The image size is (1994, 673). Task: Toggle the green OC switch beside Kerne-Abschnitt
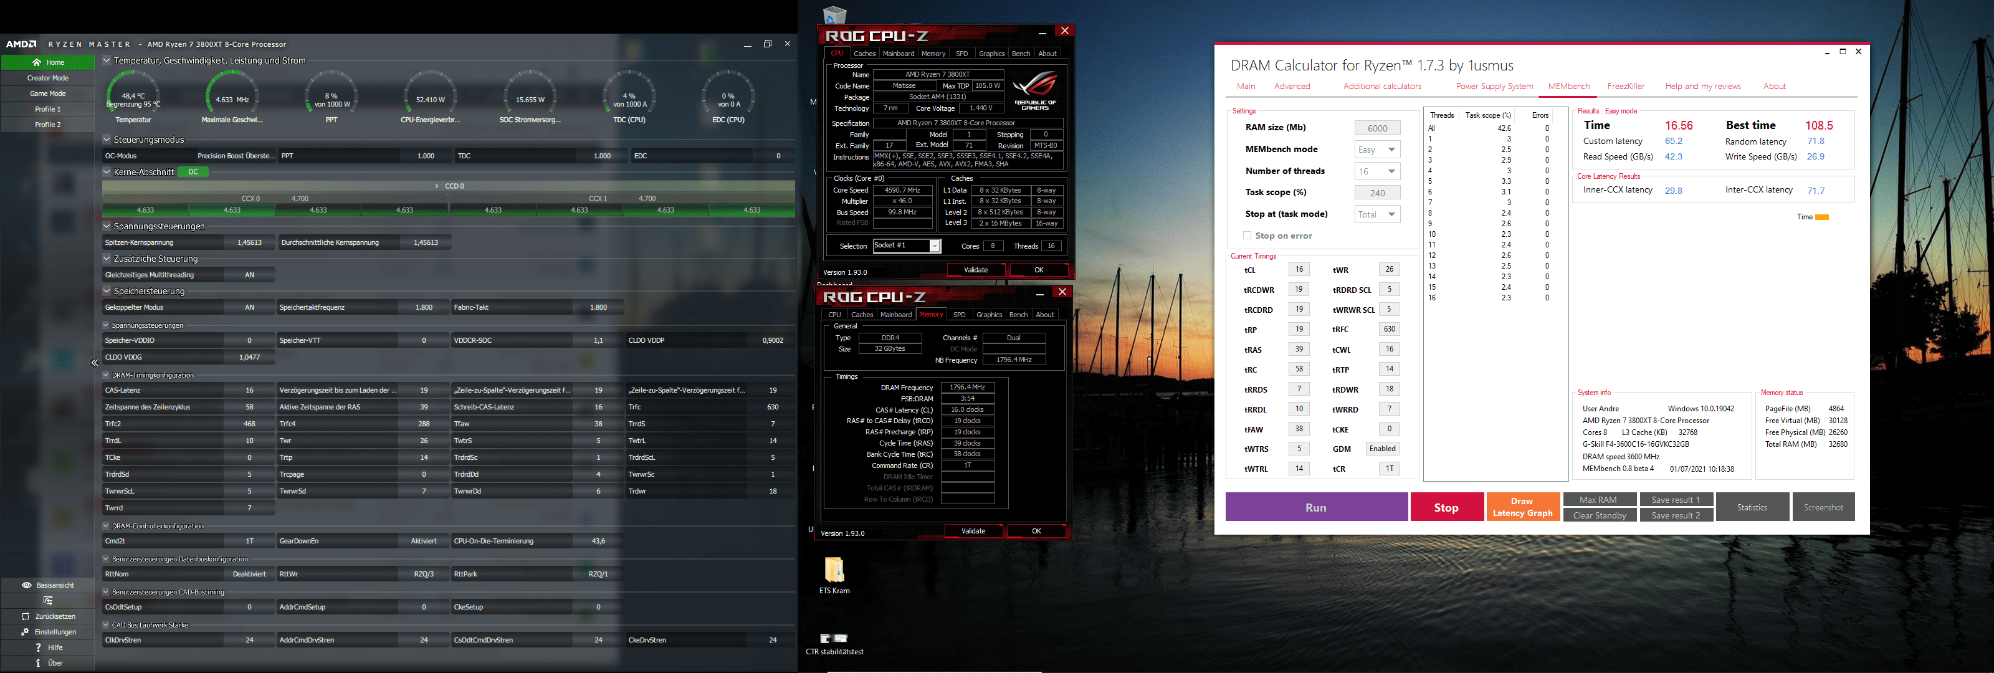(194, 172)
